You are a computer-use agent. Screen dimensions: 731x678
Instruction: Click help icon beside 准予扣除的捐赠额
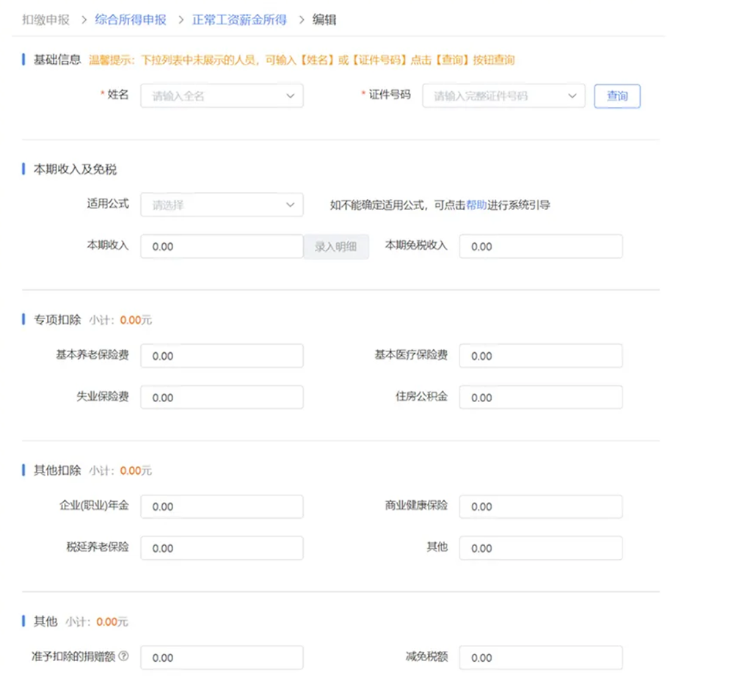tap(123, 656)
